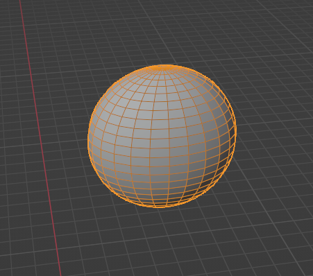313x276 pixels.
Task: Select the UV sphere object
Action: click(162, 137)
